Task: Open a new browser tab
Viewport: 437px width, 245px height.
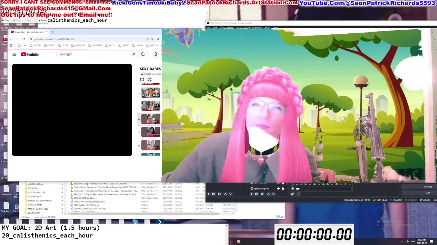Action: point(52,32)
